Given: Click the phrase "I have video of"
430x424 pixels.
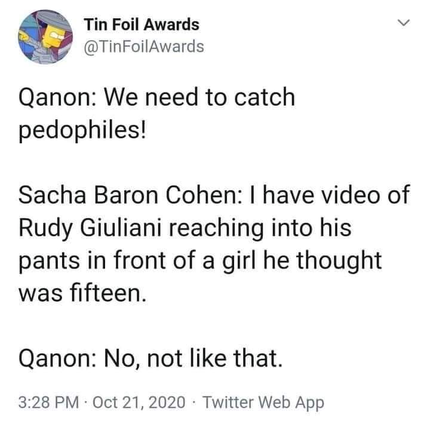Looking at the screenshot, I should [x=322, y=196].
